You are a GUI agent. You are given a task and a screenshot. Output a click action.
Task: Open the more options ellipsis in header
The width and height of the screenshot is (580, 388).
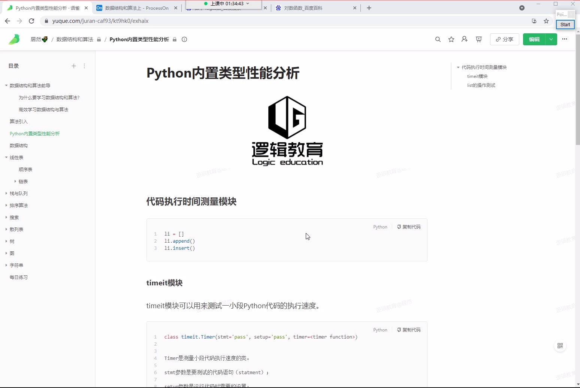[x=565, y=39]
